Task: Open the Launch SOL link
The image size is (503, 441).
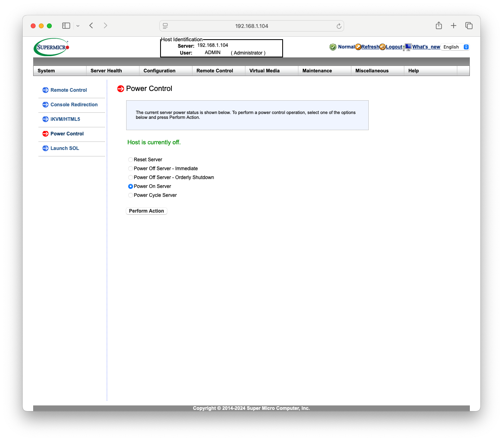Action: pos(65,148)
